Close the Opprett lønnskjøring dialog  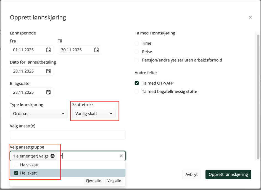250,17
